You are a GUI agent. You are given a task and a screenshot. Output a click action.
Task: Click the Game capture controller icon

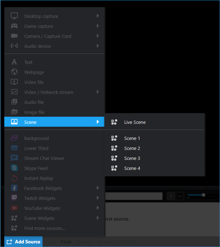point(14,26)
